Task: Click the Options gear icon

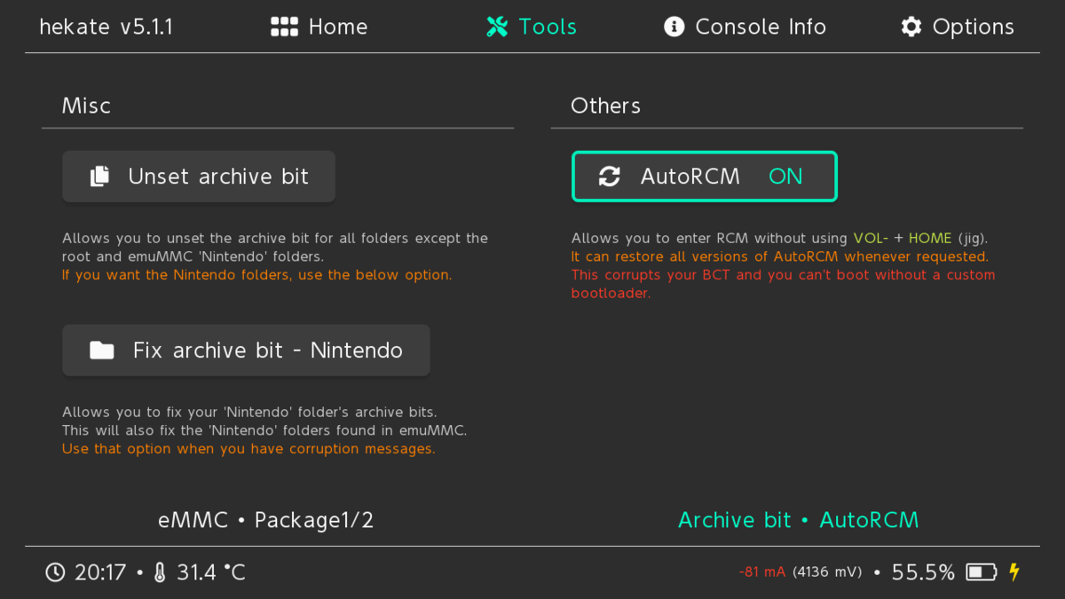Action: point(911,27)
